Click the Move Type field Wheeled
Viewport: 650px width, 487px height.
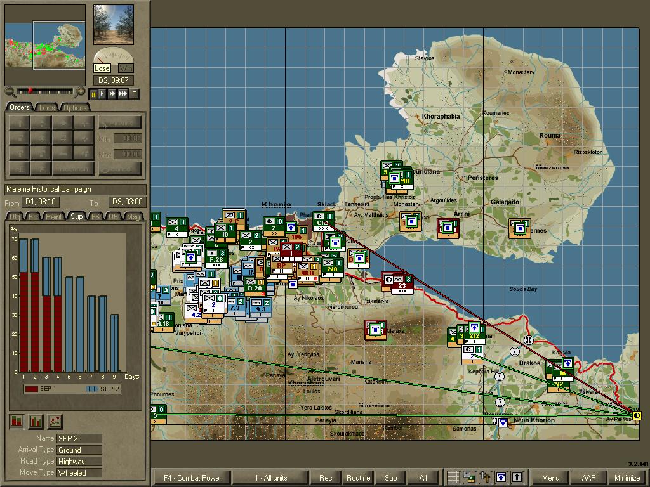[79, 473]
